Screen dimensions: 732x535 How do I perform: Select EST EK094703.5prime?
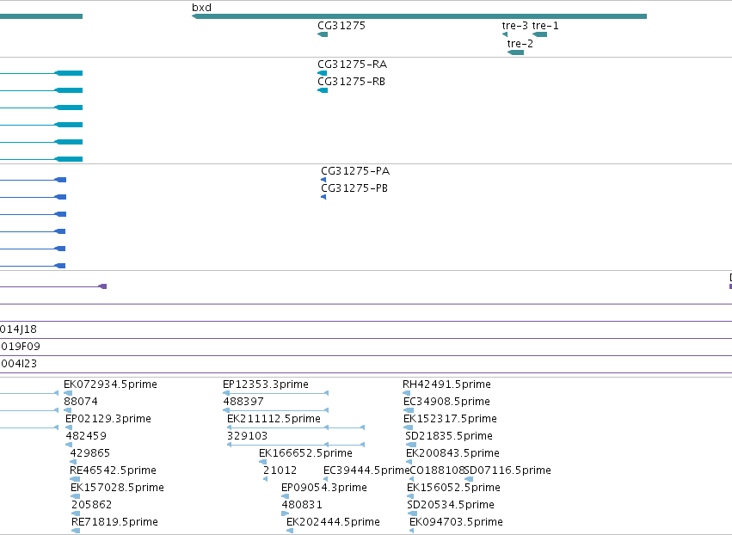pos(456,522)
